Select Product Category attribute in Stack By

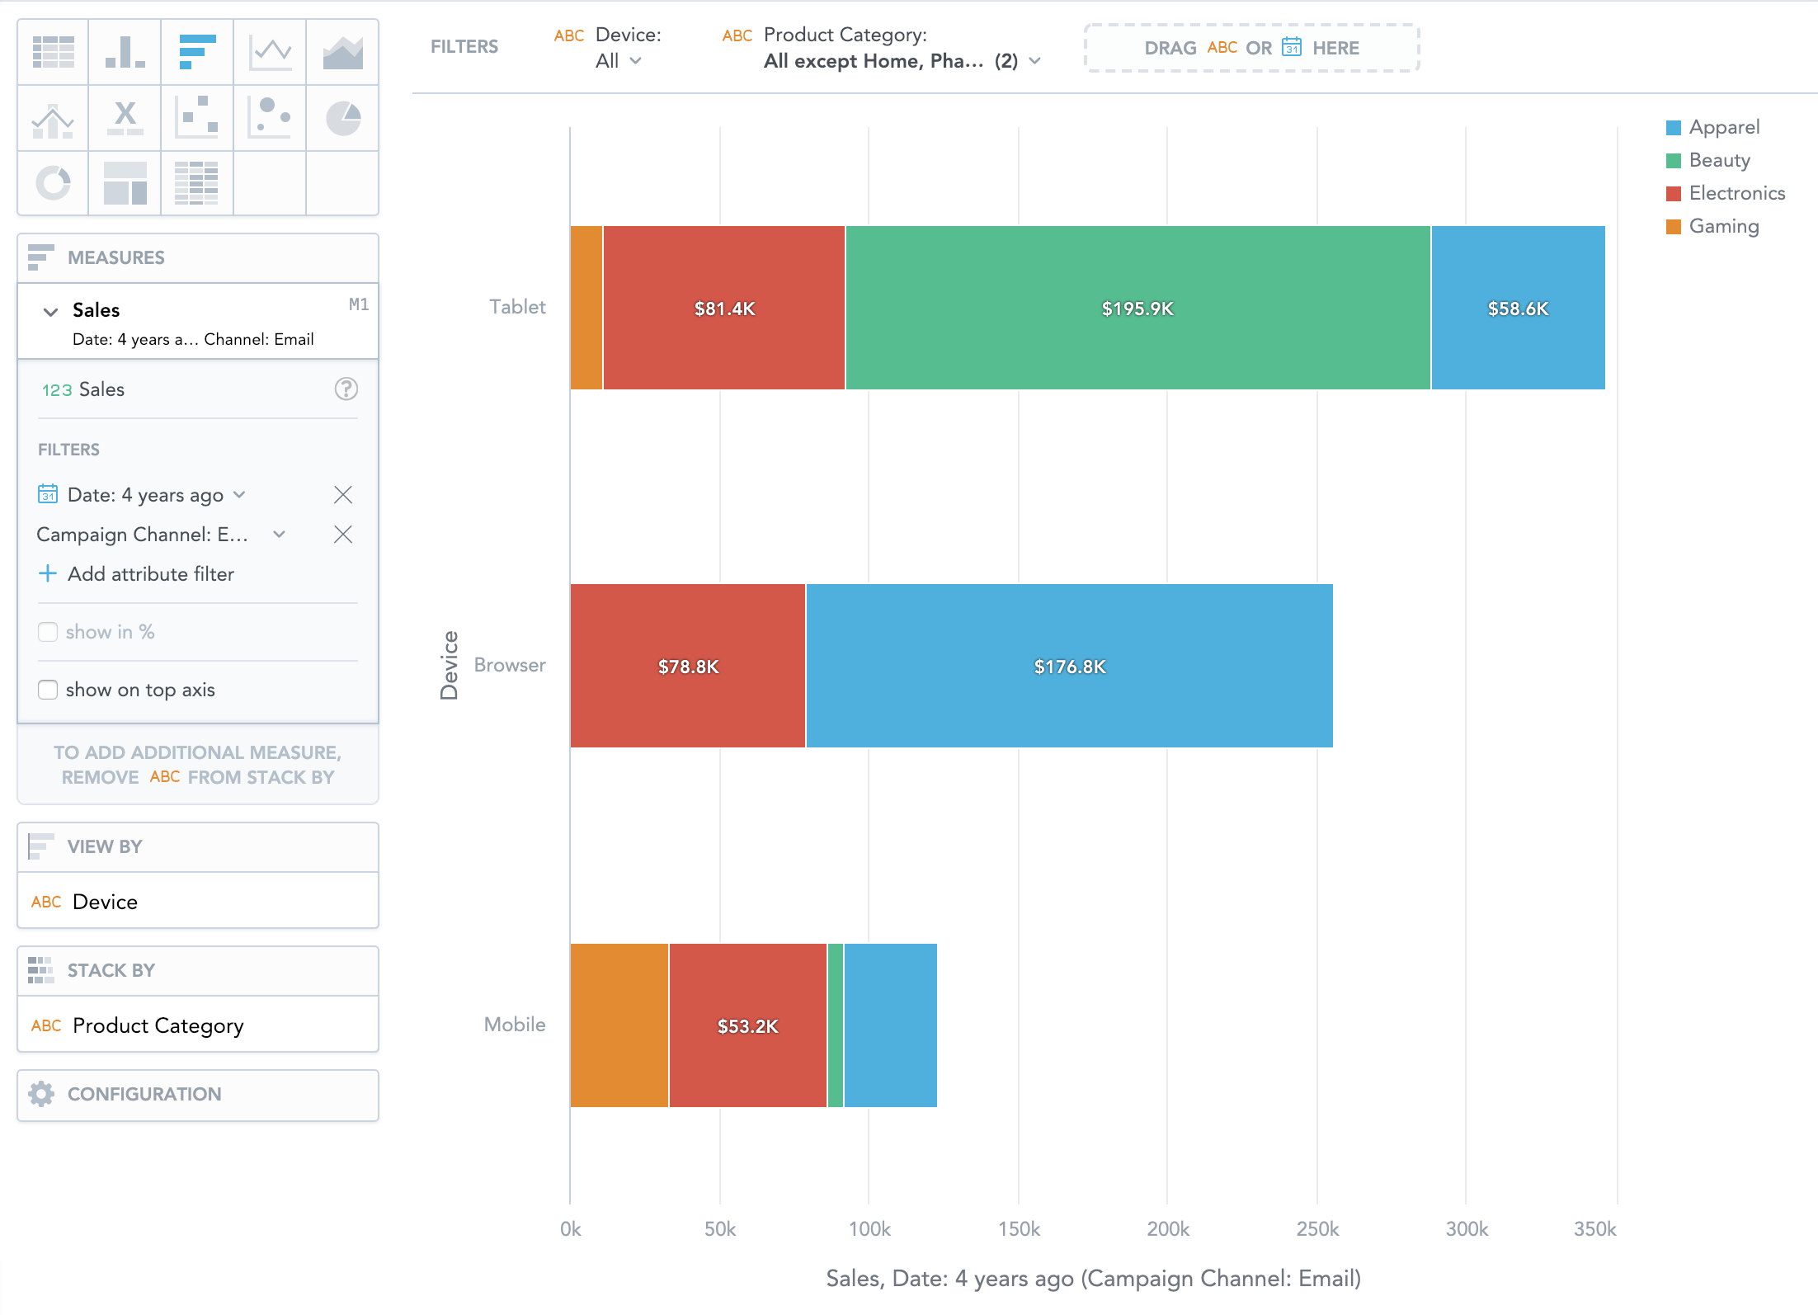click(x=198, y=1025)
